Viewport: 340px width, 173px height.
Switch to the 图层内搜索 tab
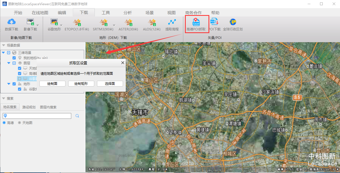click(x=48, y=107)
